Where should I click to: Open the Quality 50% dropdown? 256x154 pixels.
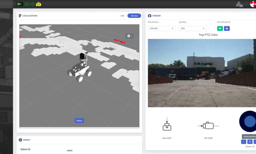click(193, 29)
